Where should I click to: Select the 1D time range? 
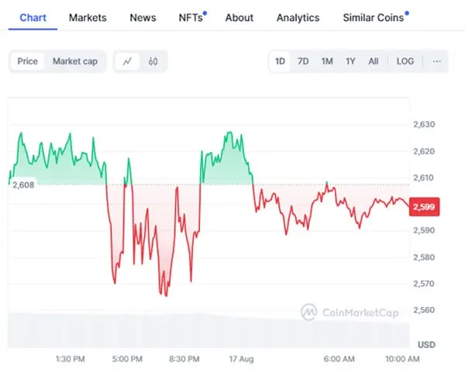coord(280,61)
